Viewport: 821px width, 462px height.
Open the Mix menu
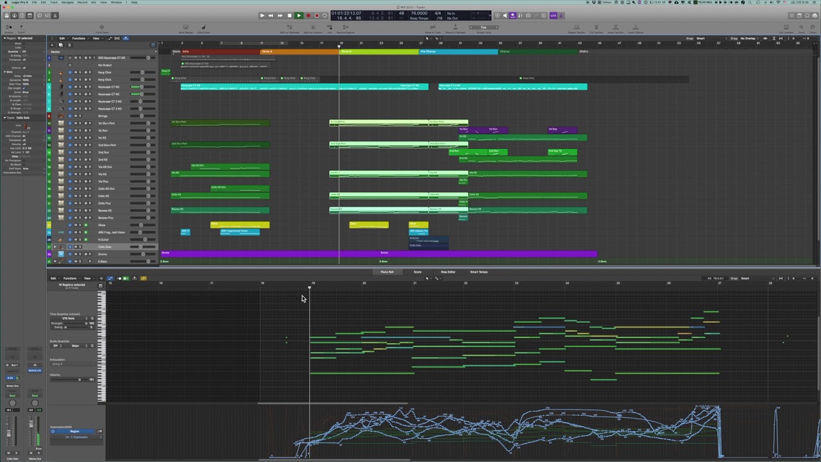(94, 3)
